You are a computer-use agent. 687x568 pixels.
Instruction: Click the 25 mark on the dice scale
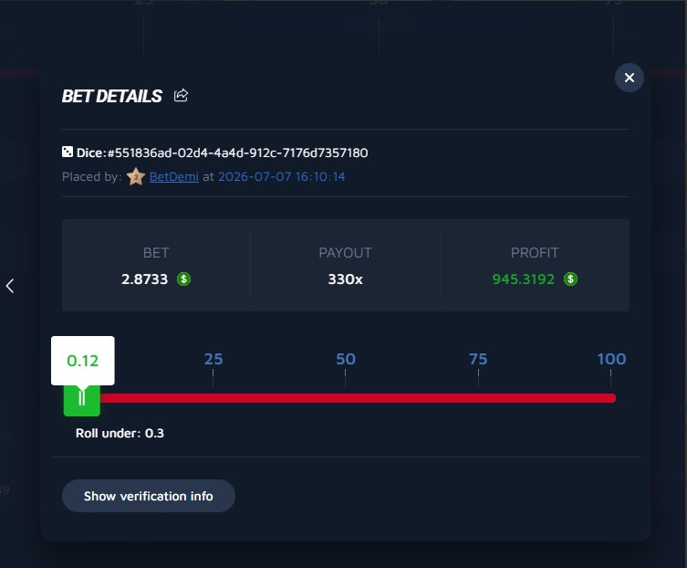(x=213, y=359)
